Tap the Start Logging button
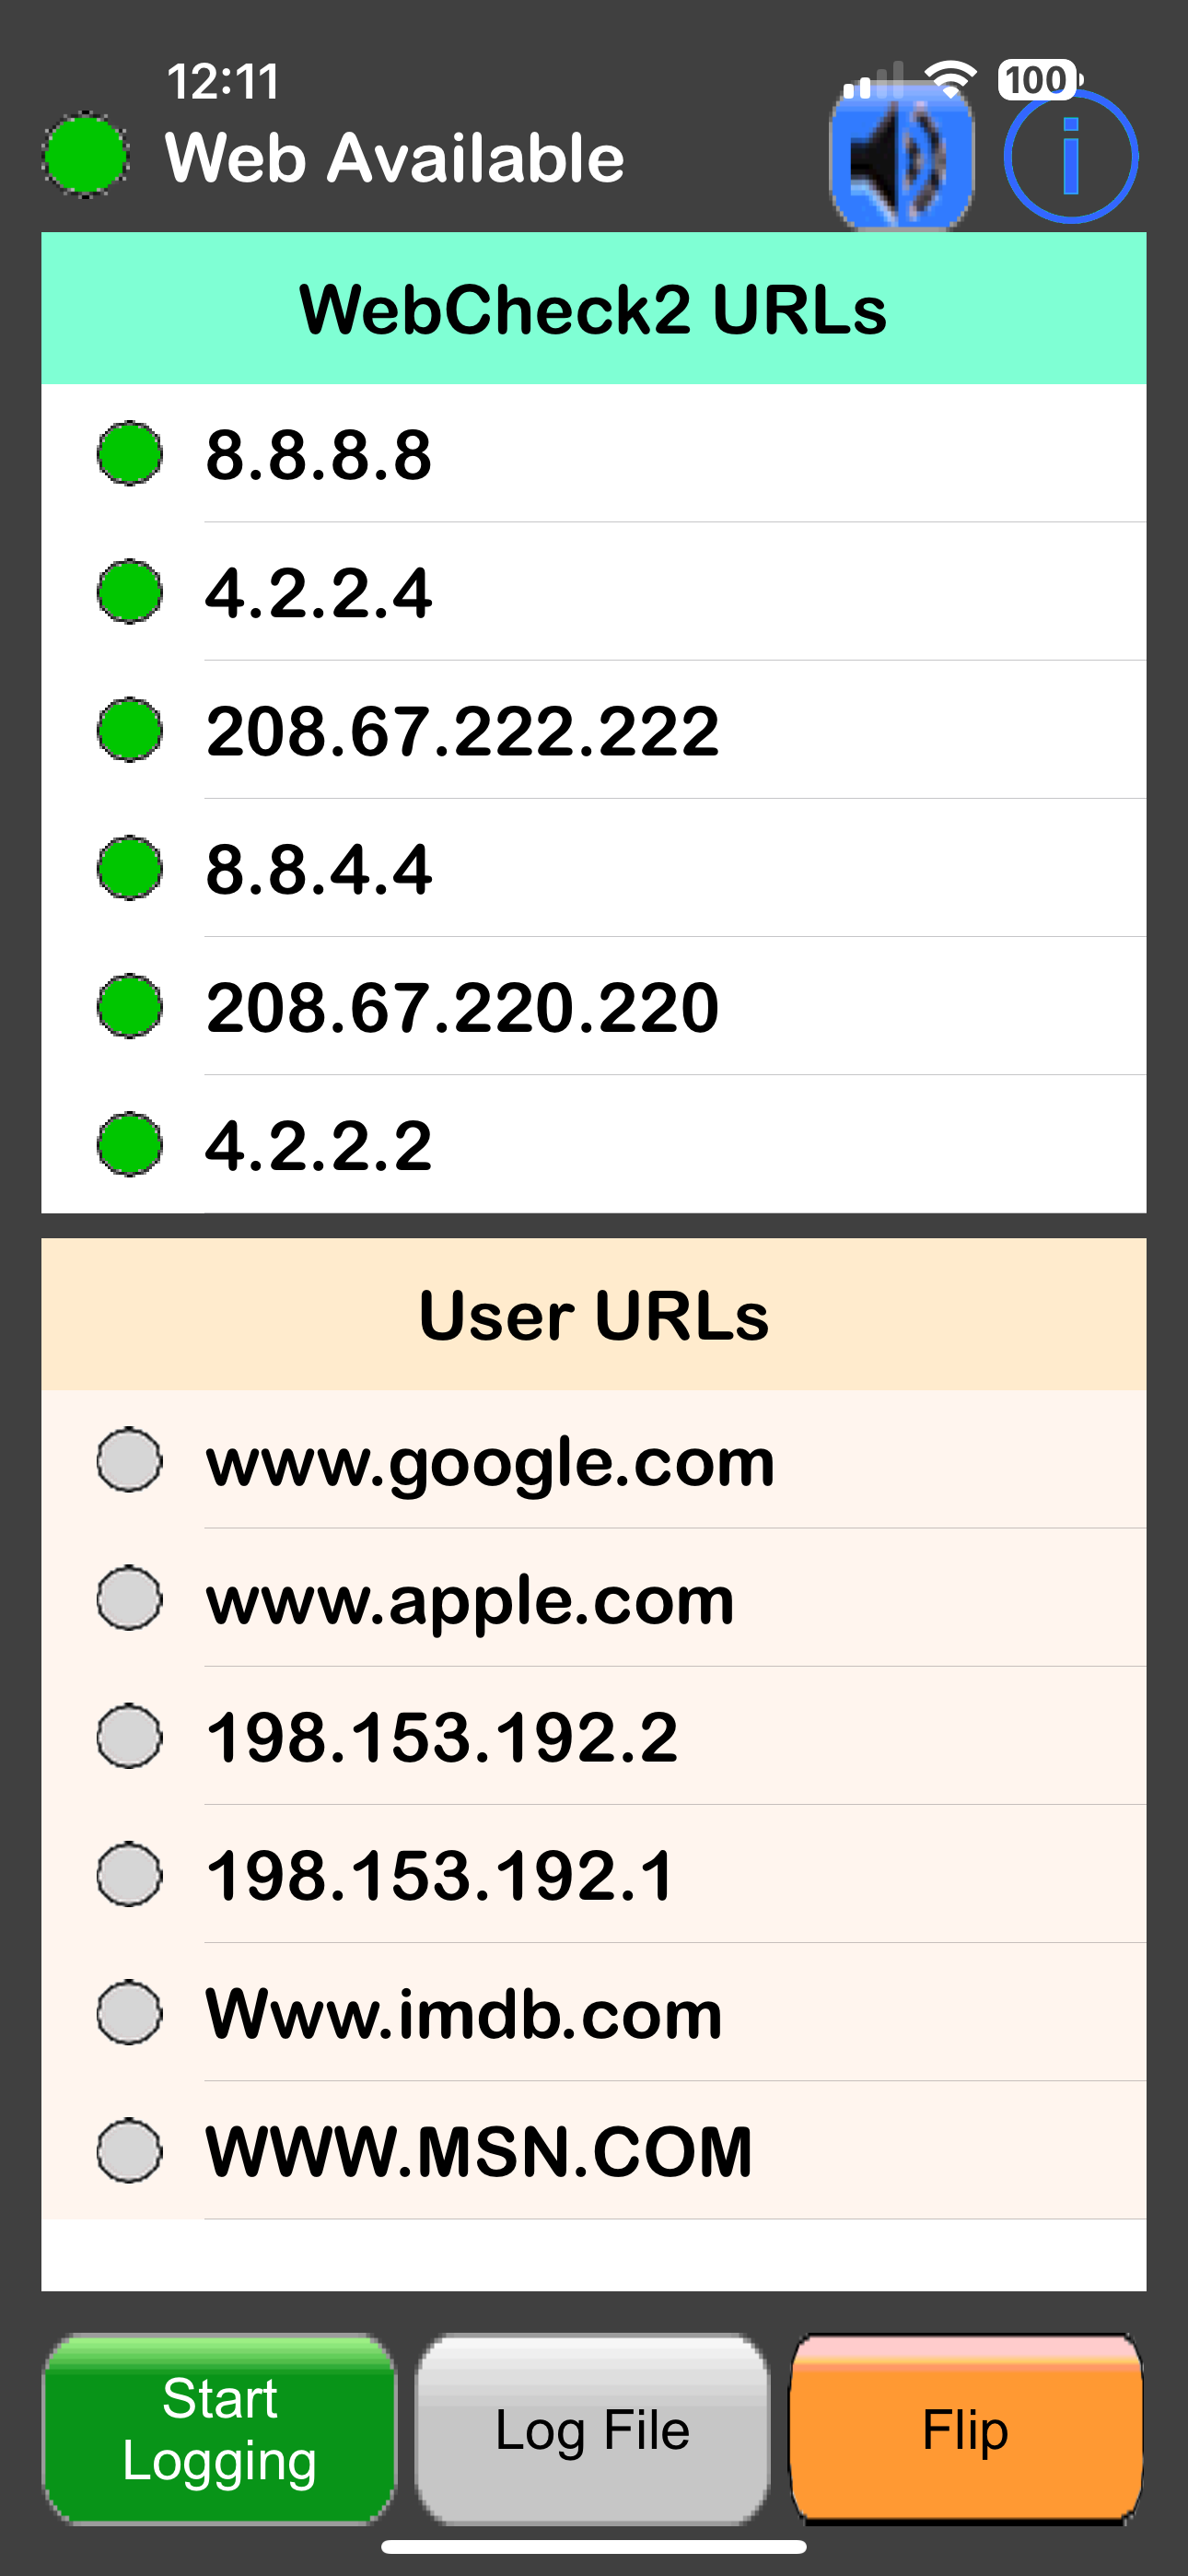The width and height of the screenshot is (1188, 2576). [x=219, y=2429]
